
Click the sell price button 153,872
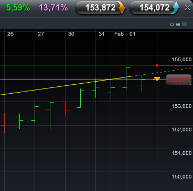(x=100, y=8)
